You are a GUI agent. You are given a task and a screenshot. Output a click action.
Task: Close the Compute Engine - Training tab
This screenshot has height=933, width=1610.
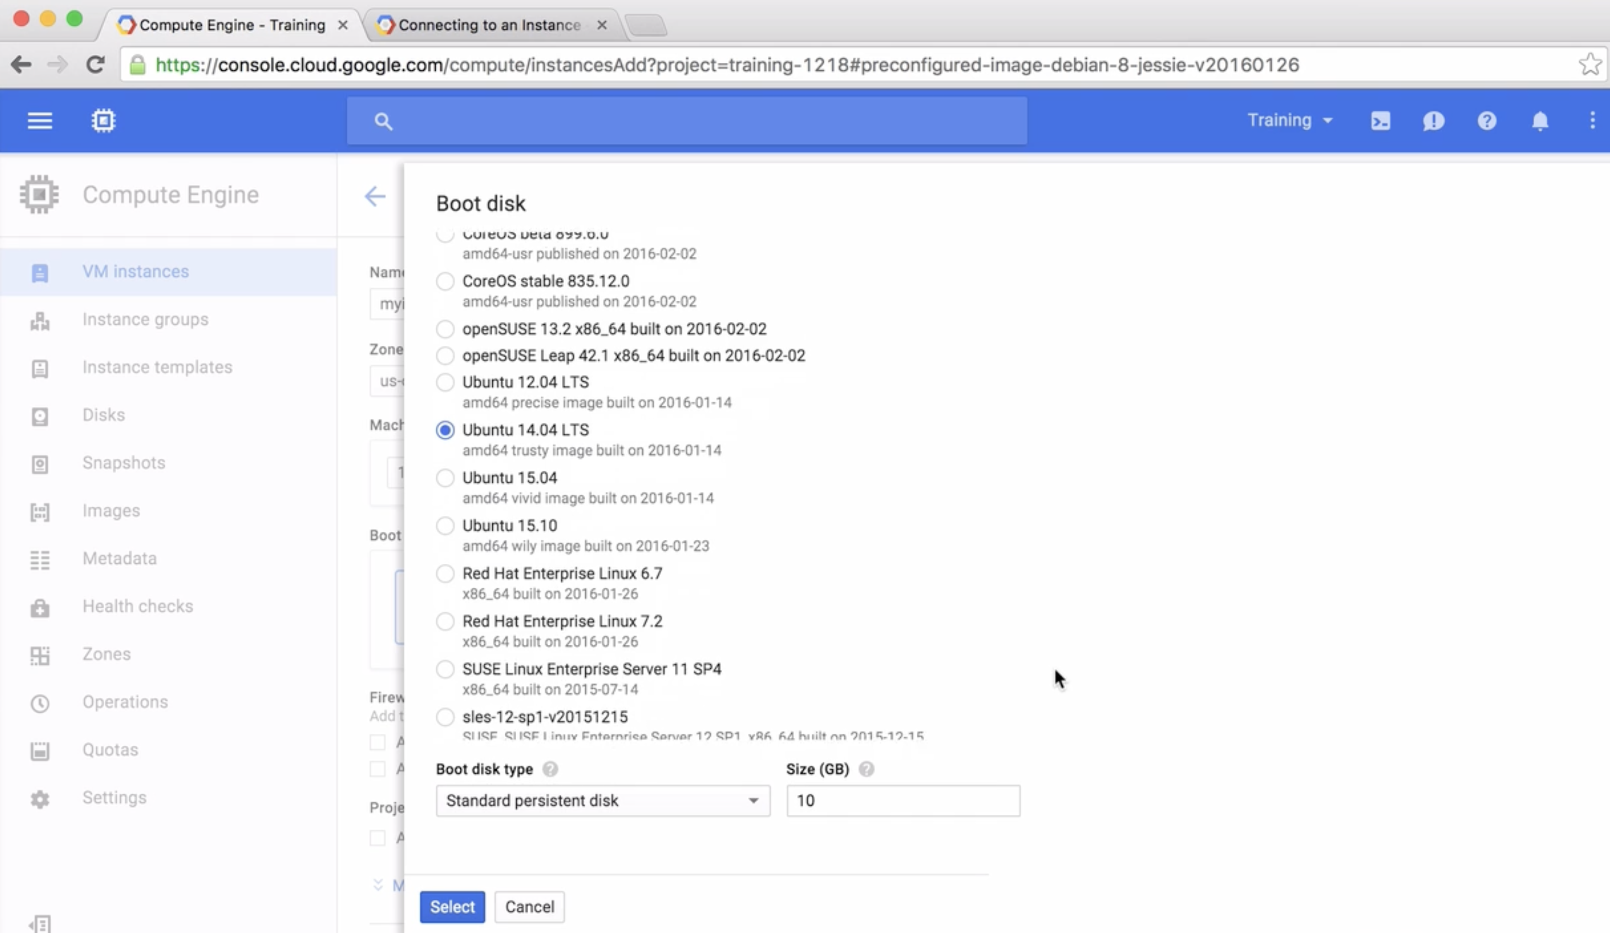(x=343, y=25)
